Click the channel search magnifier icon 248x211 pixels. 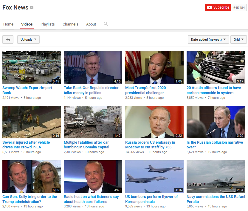106,24
